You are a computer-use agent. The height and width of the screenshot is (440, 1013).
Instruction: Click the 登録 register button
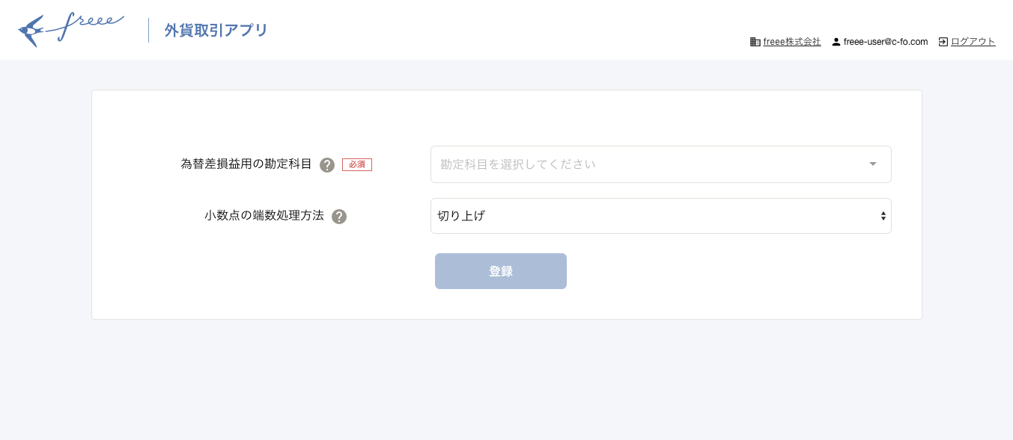click(501, 271)
